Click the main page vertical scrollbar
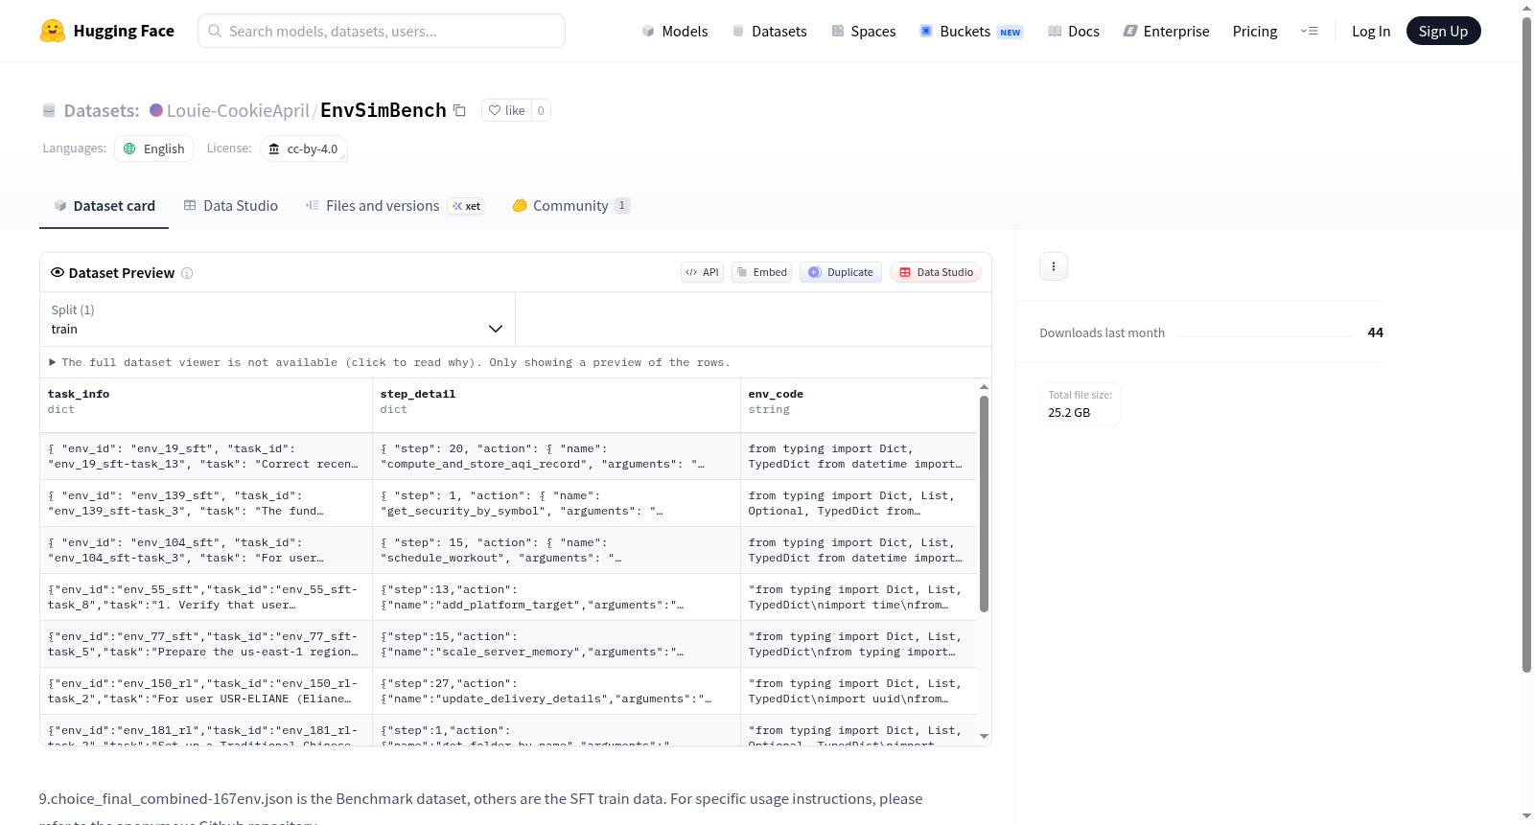 1526,345
